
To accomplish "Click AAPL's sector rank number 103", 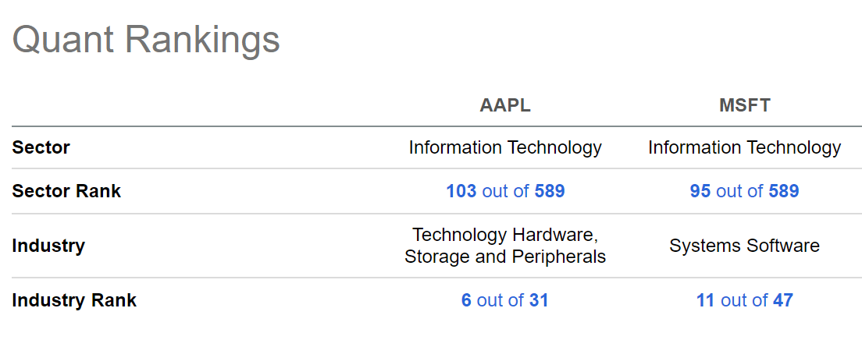I will click(461, 191).
